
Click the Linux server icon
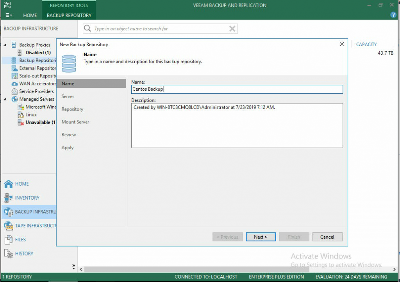21,115
